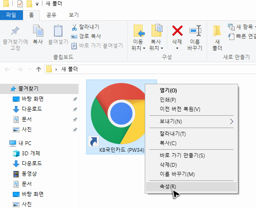256x208 pixels.
Task: Choose 이전 버전 복원(V) in context menu
Action: click(x=191, y=109)
